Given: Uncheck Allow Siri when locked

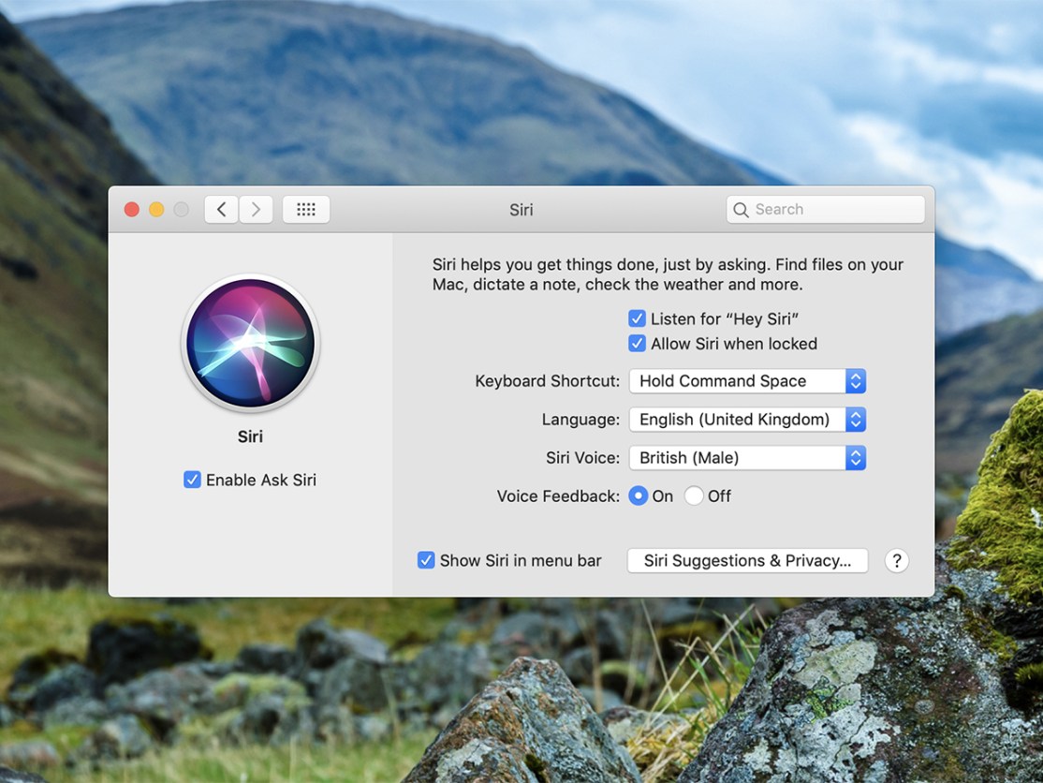Looking at the screenshot, I should pyautogui.click(x=638, y=344).
